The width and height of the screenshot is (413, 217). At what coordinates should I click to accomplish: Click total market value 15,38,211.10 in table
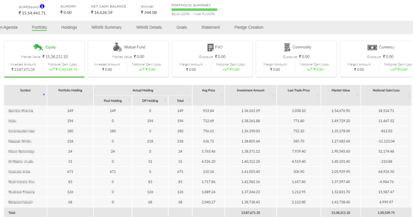[x=340, y=213]
